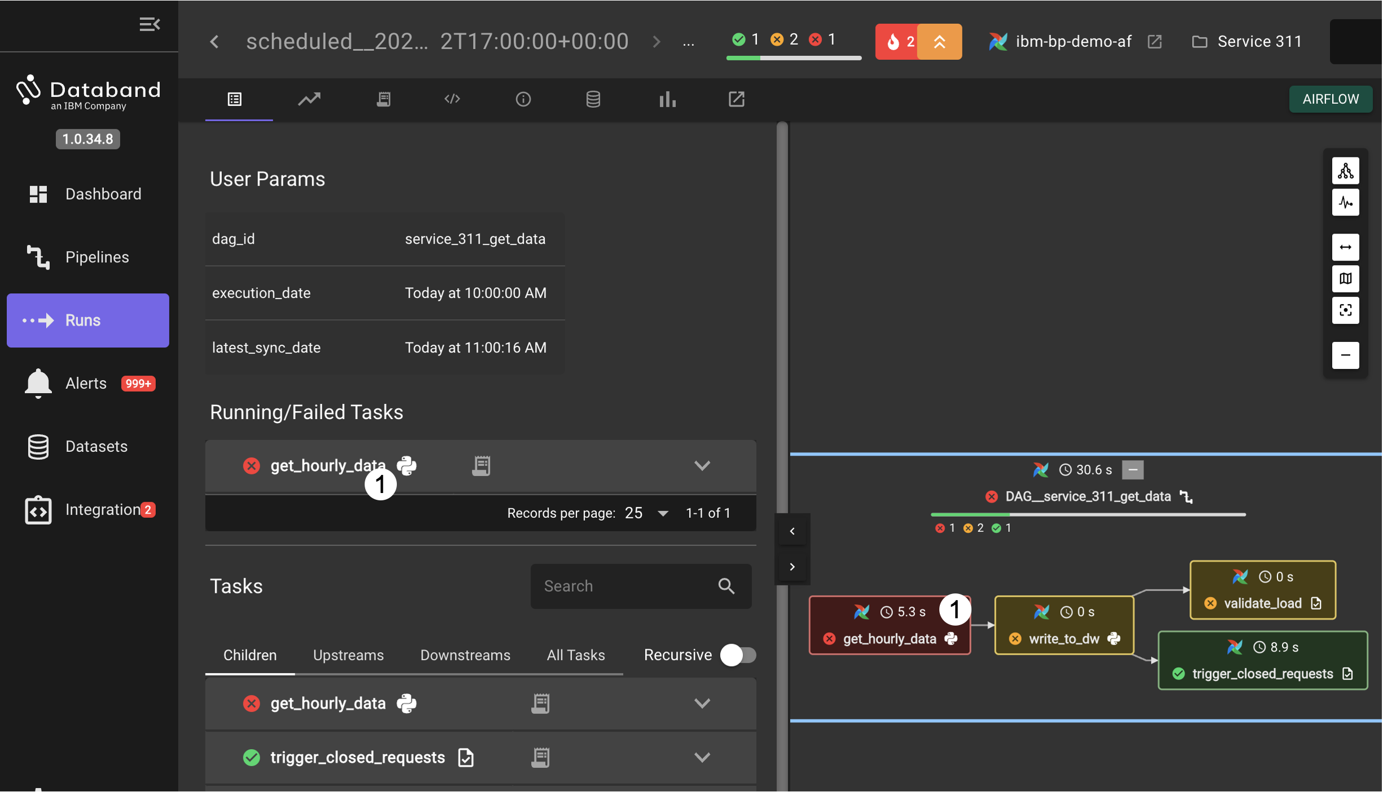The width and height of the screenshot is (1383, 792).
Task: Toggle the minimap view in graph
Action: click(x=1345, y=279)
